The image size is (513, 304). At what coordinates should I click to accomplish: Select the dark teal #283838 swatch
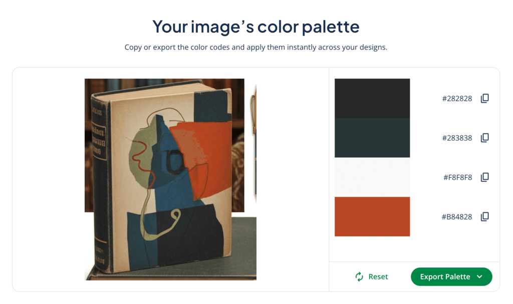click(372, 138)
